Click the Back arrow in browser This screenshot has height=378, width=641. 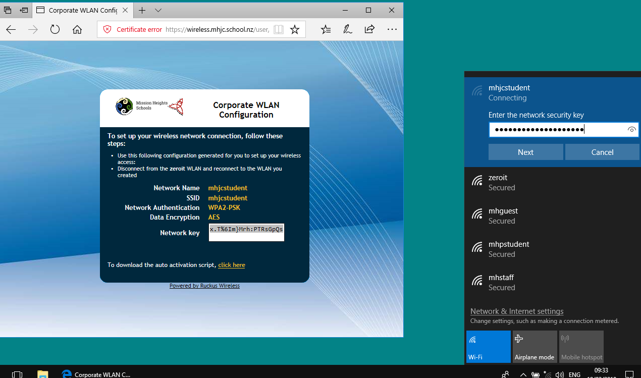(11, 30)
